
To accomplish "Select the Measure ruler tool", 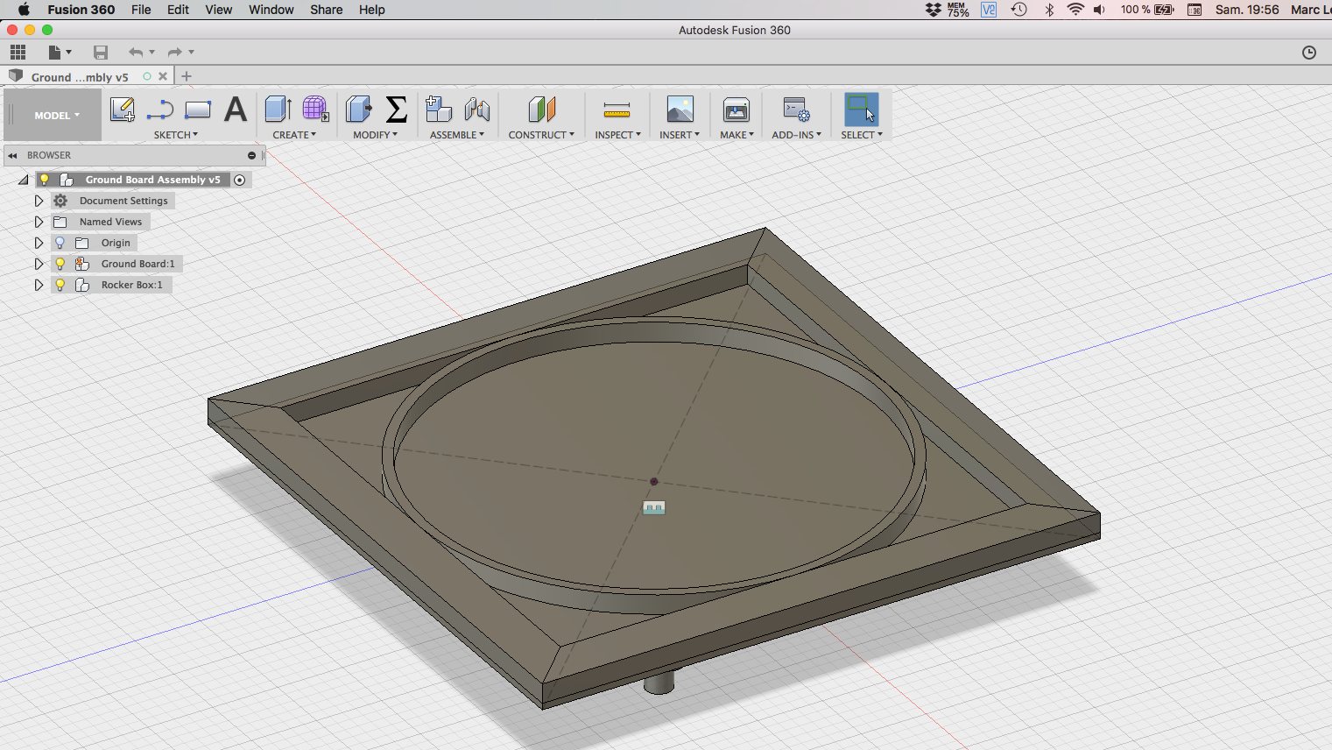I will pos(617,110).
